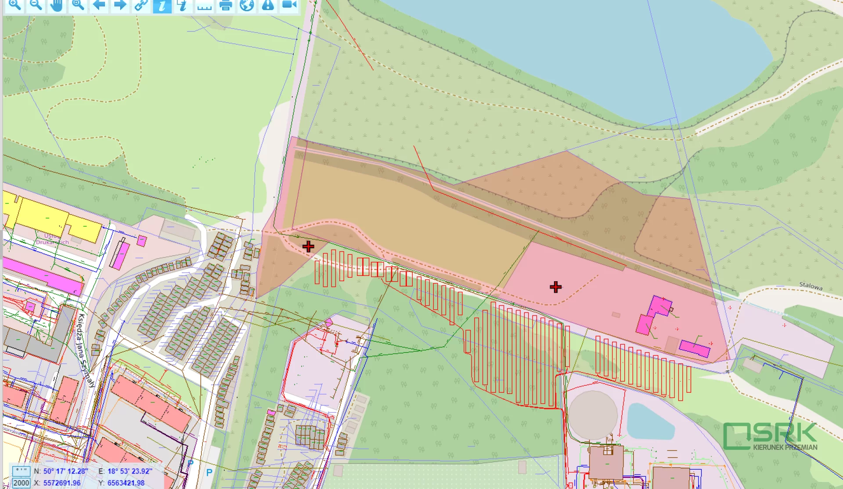The height and width of the screenshot is (489, 843).
Task: Click the warning triangle icon
Action: (268, 5)
